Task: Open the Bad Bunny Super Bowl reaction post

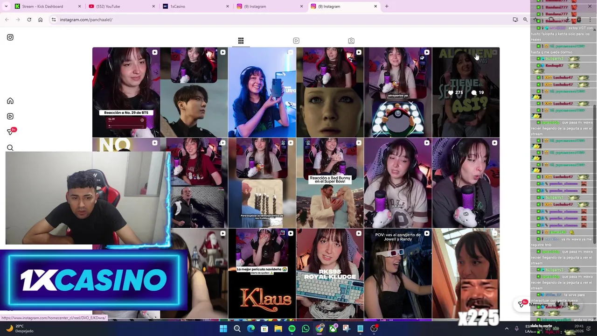Action: [x=330, y=183]
